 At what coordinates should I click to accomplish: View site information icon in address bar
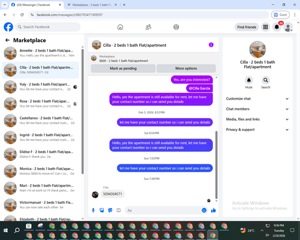coord(32,14)
